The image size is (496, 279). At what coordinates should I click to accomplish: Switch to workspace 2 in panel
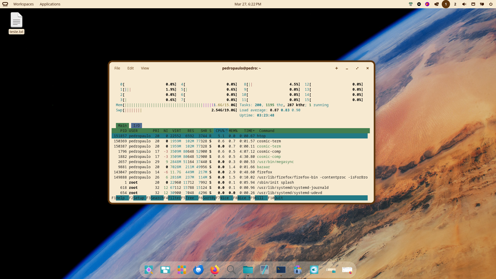455,4
